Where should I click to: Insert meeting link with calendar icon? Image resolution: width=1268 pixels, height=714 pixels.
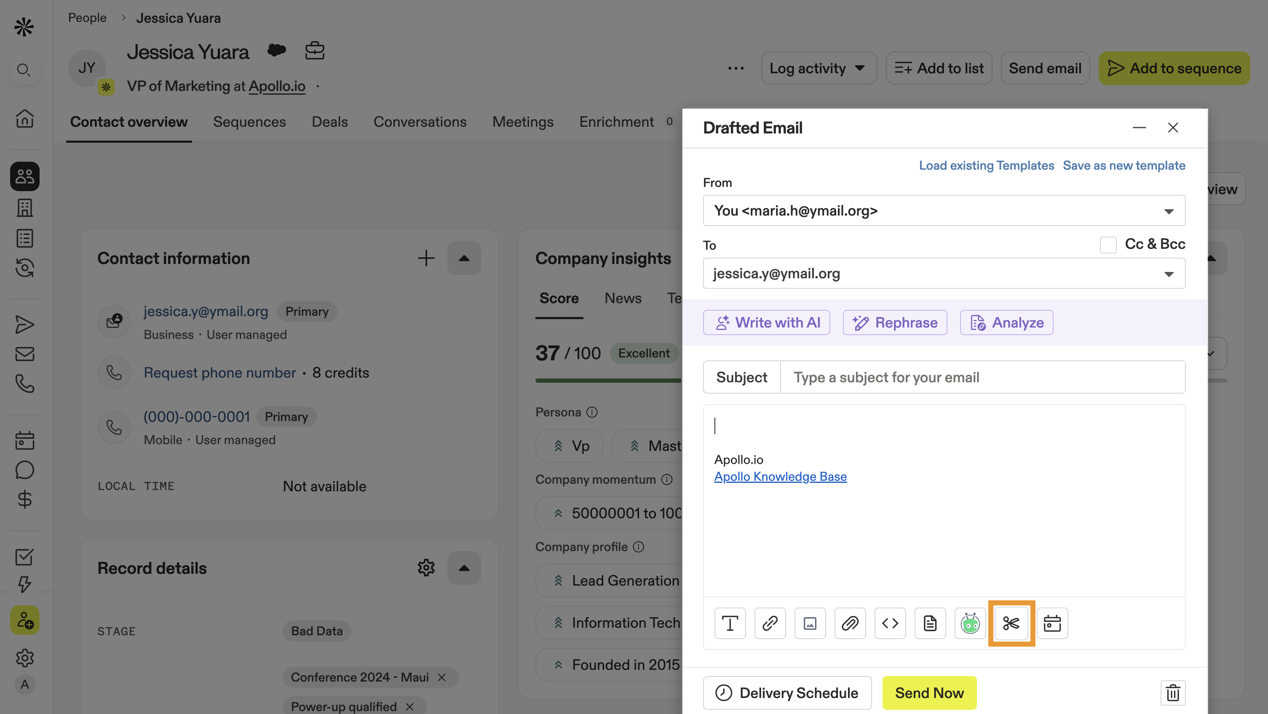pyautogui.click(x=1052, y=623)
